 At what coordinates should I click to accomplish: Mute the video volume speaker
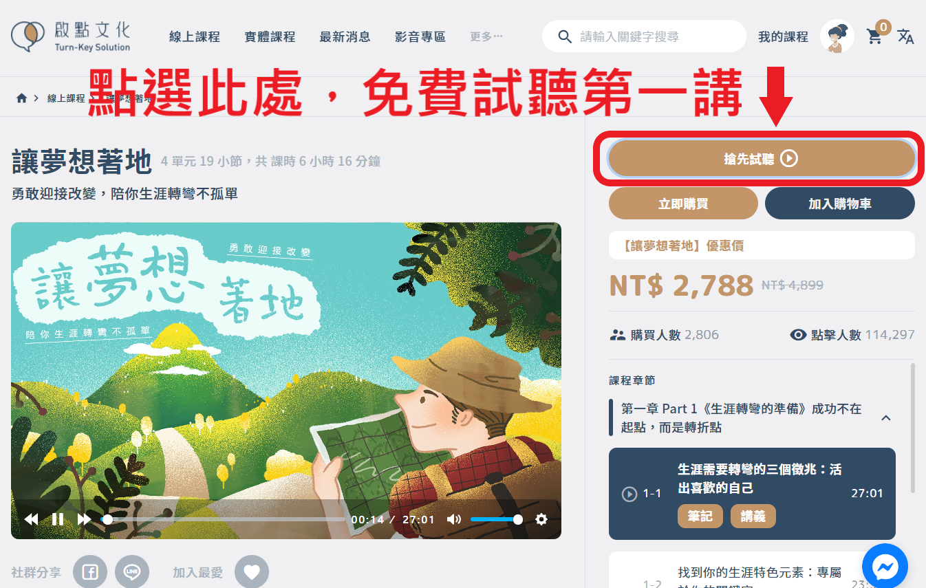point(454,519)
